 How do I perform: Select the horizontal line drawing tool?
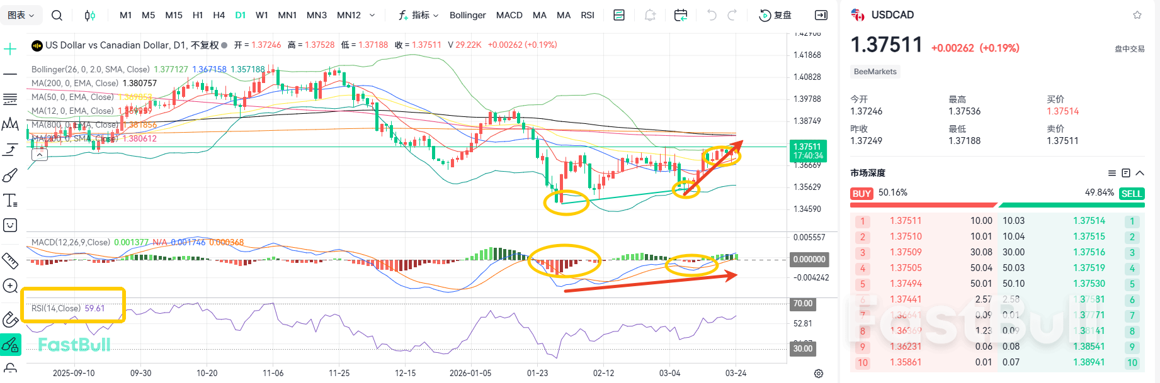10,74
